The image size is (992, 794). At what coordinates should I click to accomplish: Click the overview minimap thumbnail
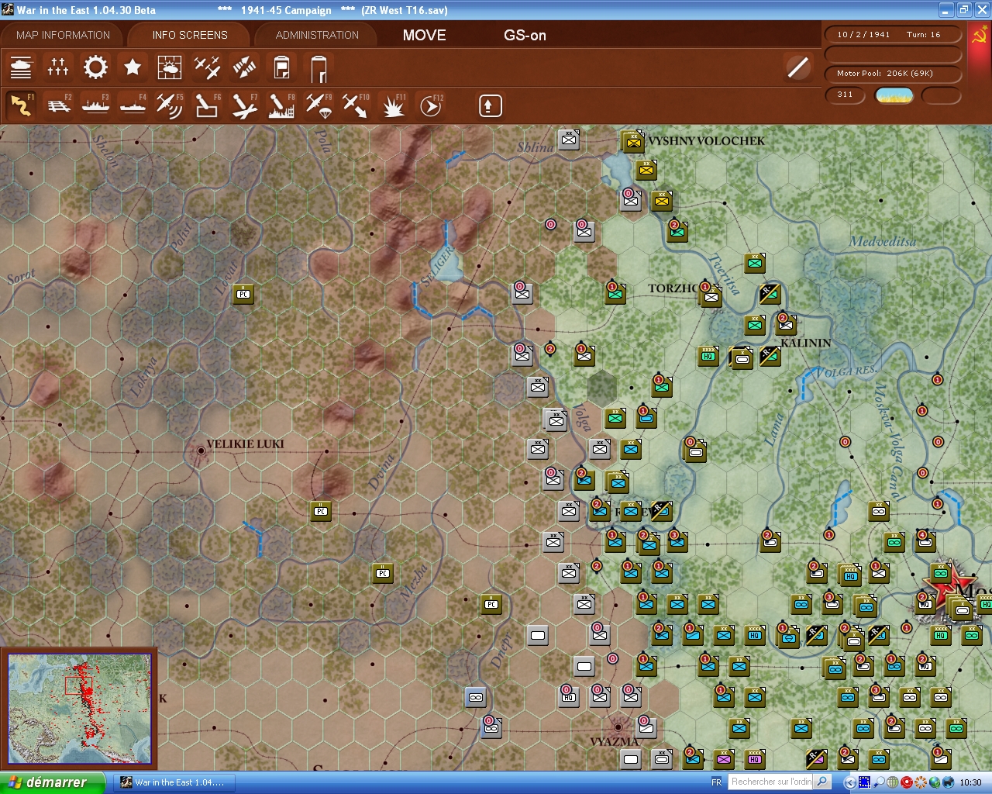click(79, 709)
